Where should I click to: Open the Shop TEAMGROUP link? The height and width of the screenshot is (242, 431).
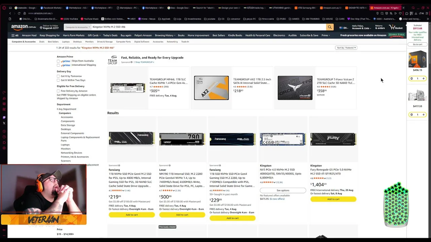[144, 62]
